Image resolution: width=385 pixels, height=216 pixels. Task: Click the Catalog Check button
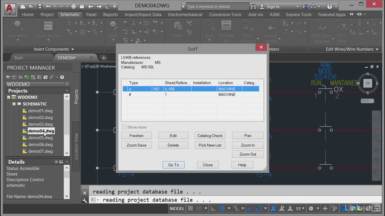[x=210, y=136]
